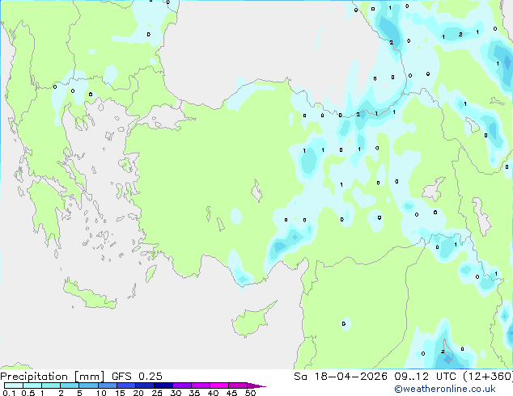Pick the 5–10 mm legend swatch
This screenshot has width=513, height=396.
88,385
